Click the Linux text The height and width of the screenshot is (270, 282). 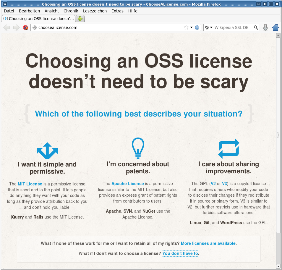[195, 222]
